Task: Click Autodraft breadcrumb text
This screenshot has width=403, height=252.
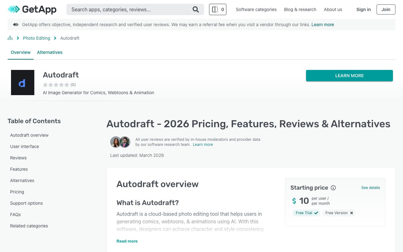Action: (70, 38)
